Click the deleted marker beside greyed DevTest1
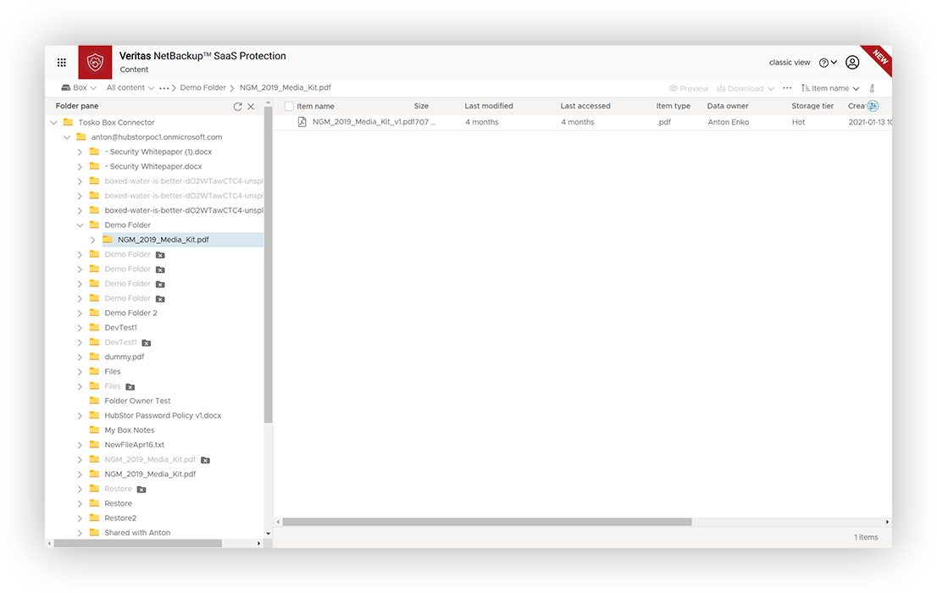 pyautogui.click(x=147, y=343)
